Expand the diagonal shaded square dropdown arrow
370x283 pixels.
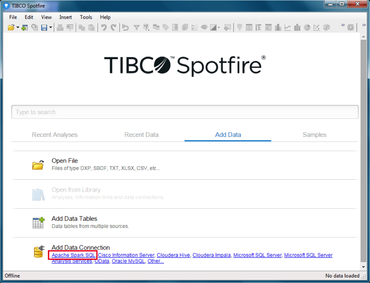pyautogui.click(x=219, y=28)
